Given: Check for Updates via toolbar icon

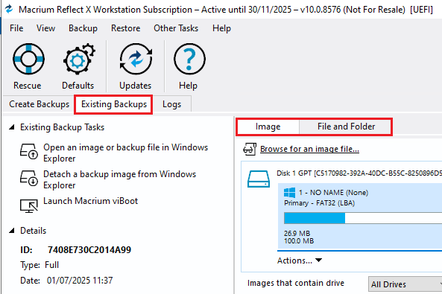Looking at the screenshot, I should coord(136,59).
